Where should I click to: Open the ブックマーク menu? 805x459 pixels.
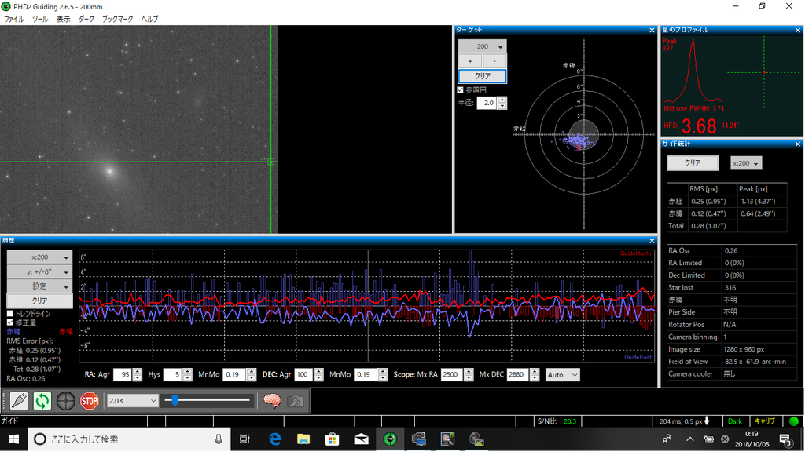point(118,19)
